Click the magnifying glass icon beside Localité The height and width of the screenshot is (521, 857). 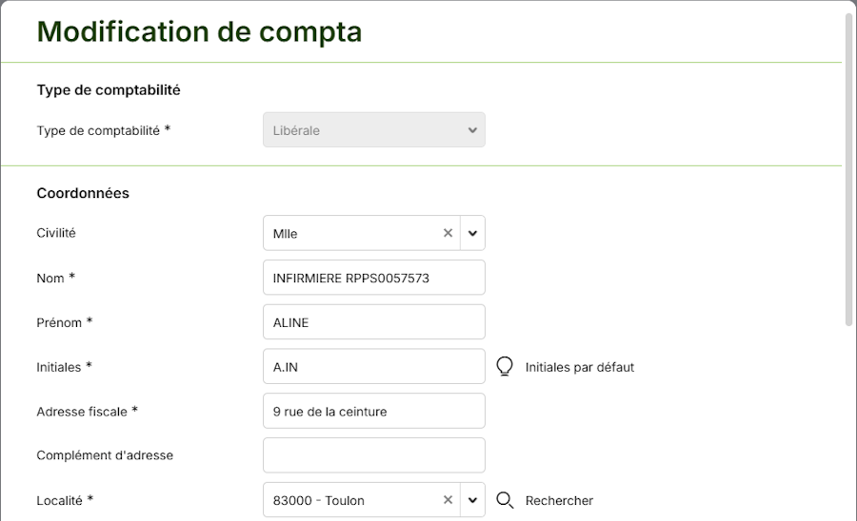pyautogui.click(x=505, y=500)
